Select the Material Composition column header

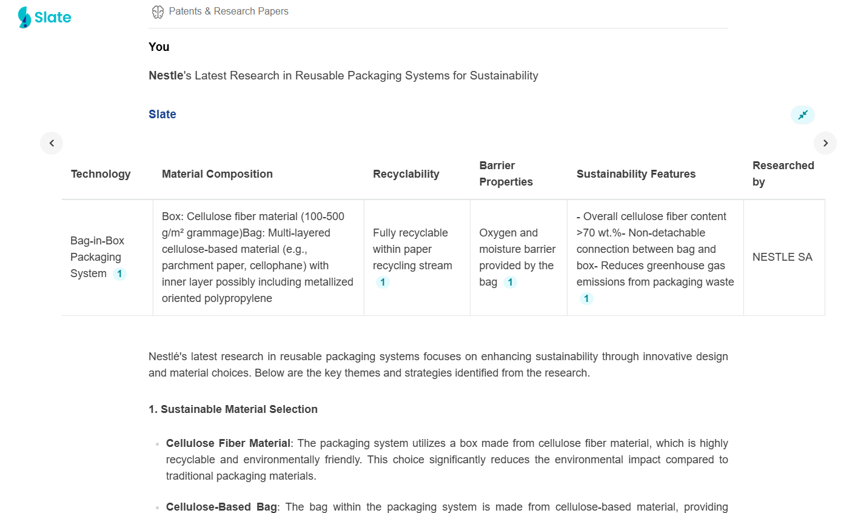(x=217, y=174)
